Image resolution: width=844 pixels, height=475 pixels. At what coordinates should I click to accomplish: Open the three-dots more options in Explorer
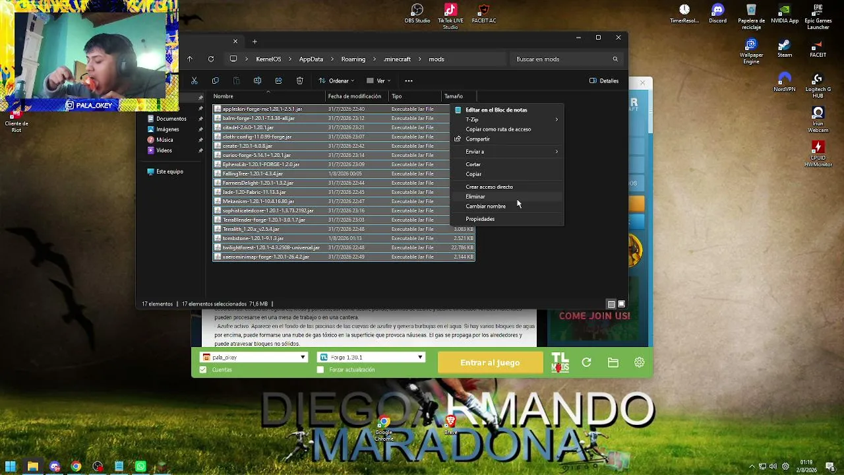(409, 80)
